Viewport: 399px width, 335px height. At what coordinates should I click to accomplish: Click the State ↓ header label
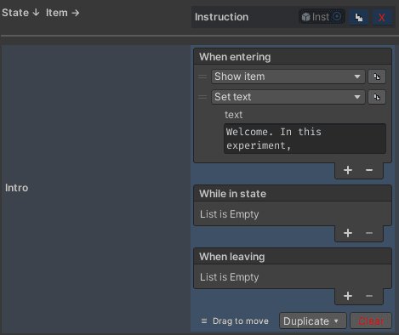coord(20,13)
